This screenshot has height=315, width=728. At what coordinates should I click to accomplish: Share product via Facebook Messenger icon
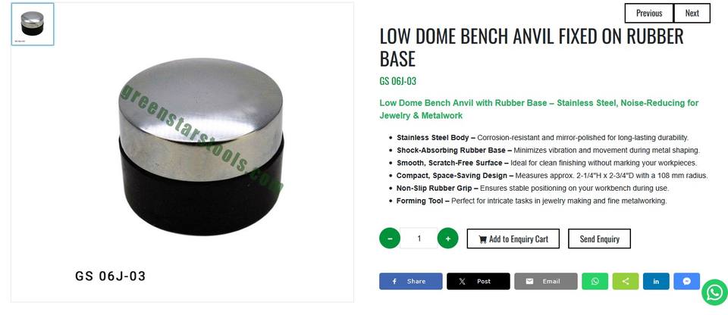tap(687, 281)
